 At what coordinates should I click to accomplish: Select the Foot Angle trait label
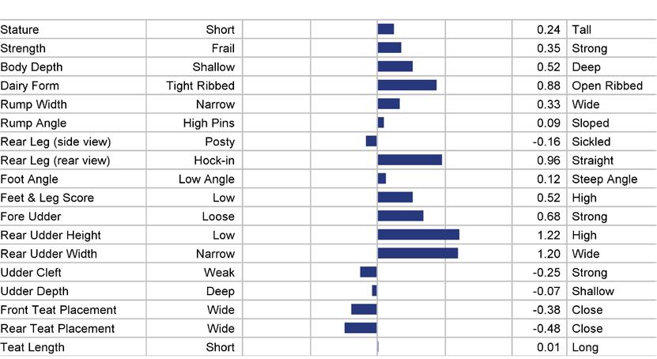tap(29, 179)
